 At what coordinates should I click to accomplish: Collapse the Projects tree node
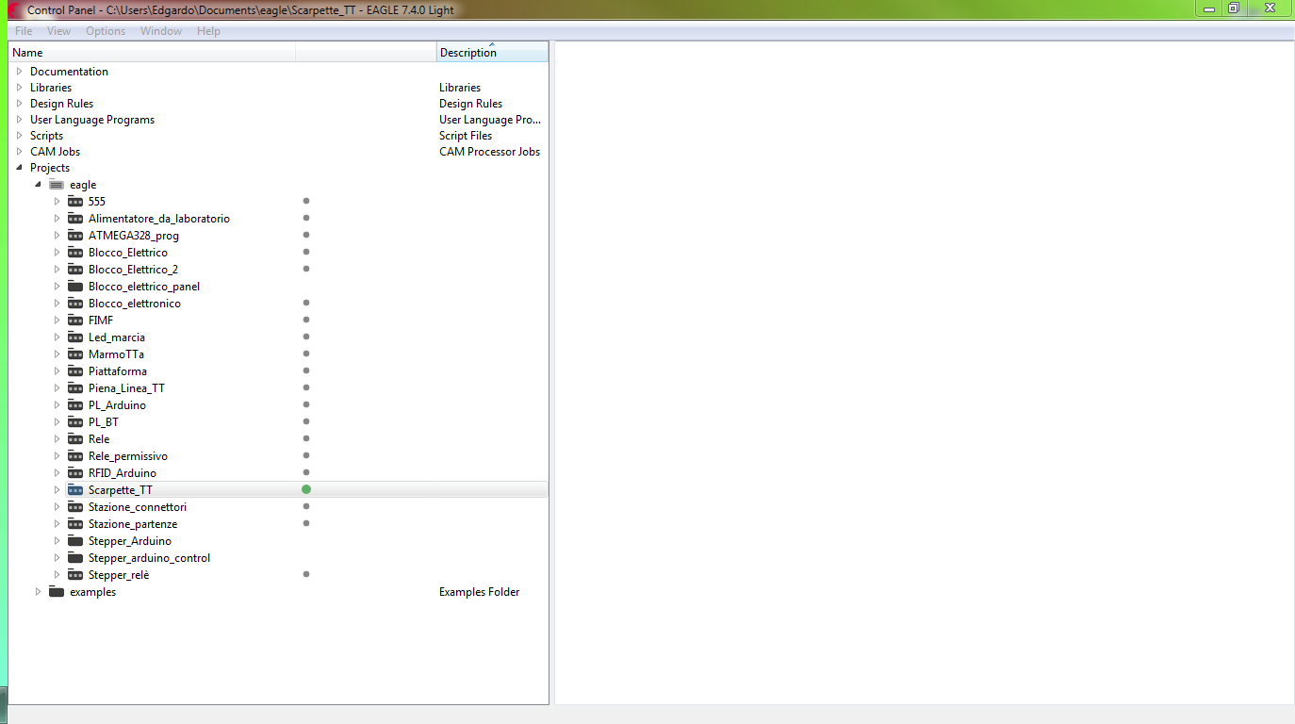tap(19, 168)
